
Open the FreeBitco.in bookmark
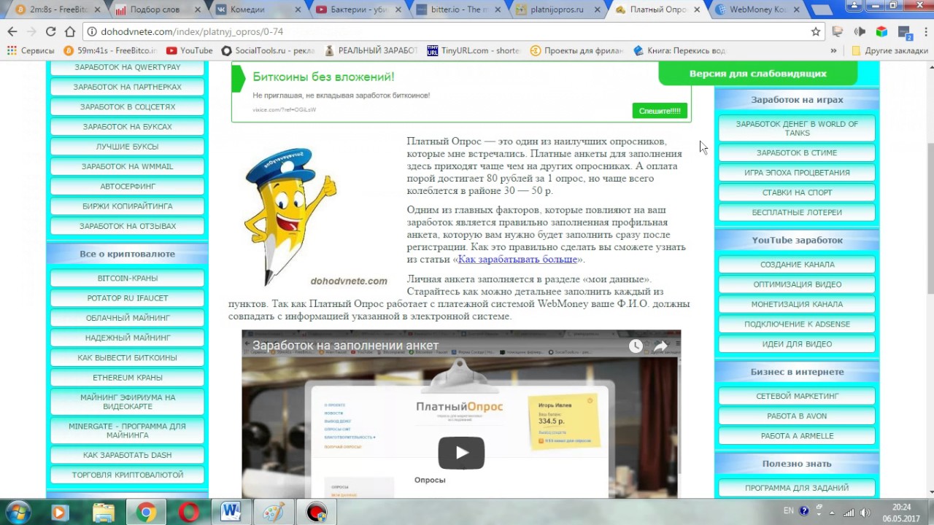click(x=110, y=51)
